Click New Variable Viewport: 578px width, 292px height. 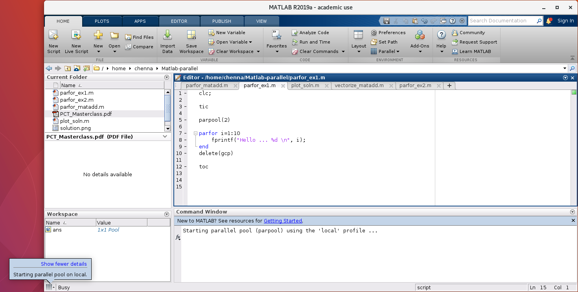click(x=226, y=33)
